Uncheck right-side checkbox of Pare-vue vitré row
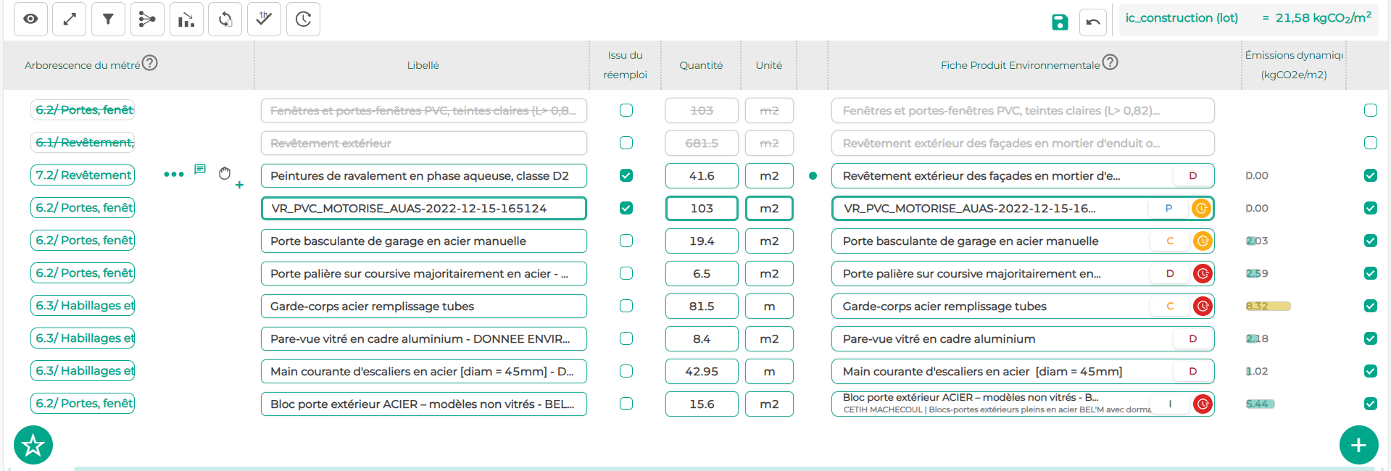 (x=1370, y=338)
